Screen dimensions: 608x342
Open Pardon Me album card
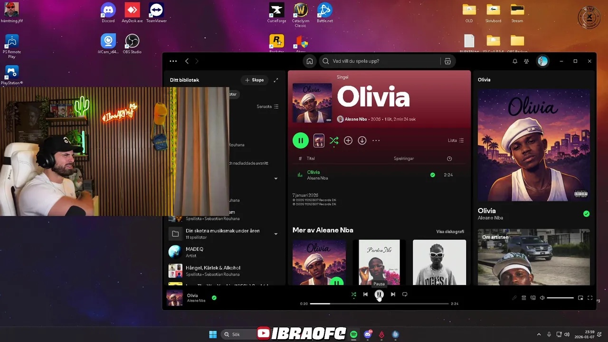379,262
